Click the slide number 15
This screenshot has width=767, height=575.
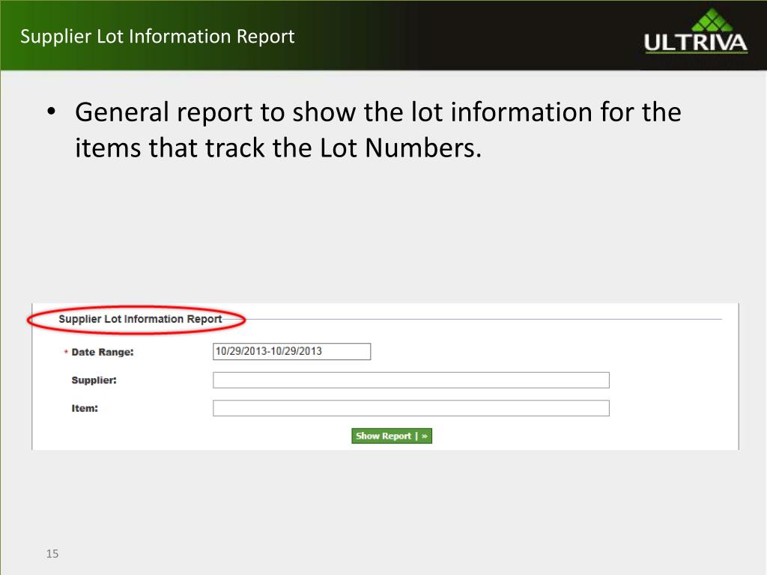pos(52,553)
